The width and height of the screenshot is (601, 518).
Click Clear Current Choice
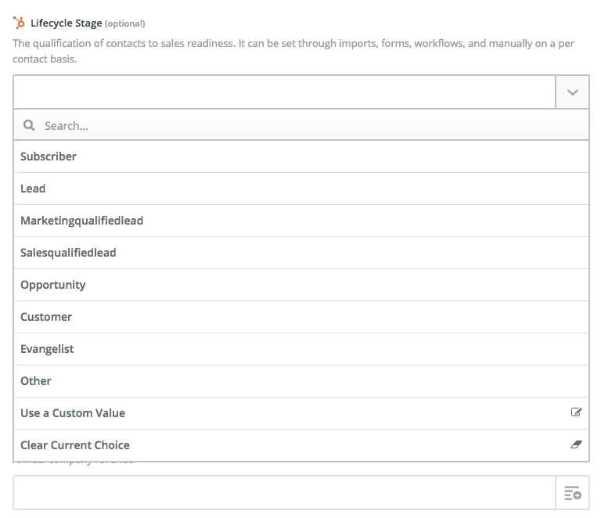pos(301,445)
